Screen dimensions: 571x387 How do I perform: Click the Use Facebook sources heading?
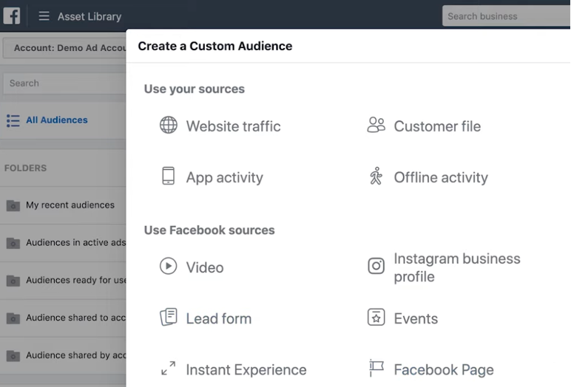tap(209, 230)
